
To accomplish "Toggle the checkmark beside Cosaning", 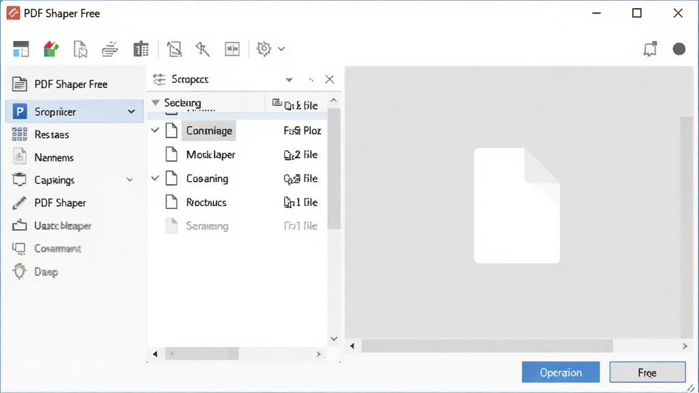I will click(x=155, y=178).
